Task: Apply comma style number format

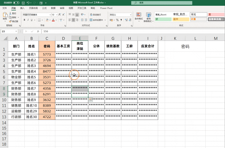Action: pyautogui.click(x=121, y=20)
